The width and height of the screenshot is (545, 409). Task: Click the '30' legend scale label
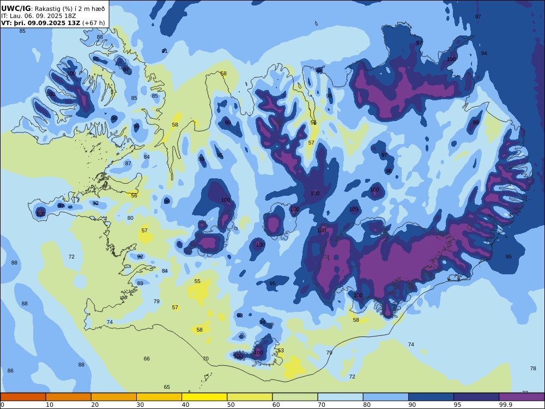140,405
